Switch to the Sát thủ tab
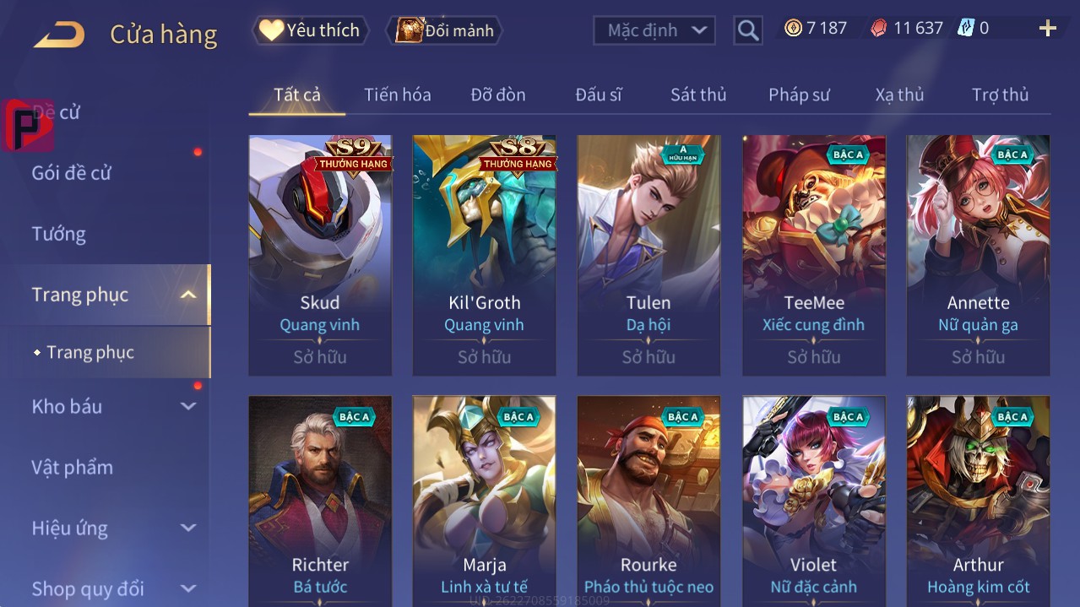Screen dimensions: 1080x607 point(698,95)
